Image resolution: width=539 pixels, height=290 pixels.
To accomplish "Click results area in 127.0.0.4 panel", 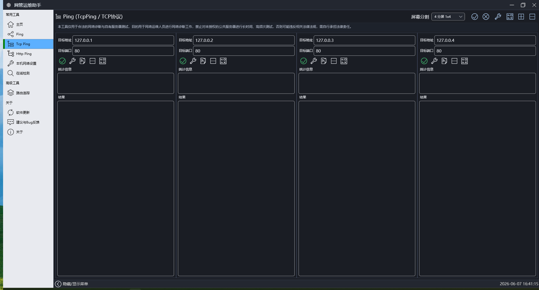I will coord(477,188).
